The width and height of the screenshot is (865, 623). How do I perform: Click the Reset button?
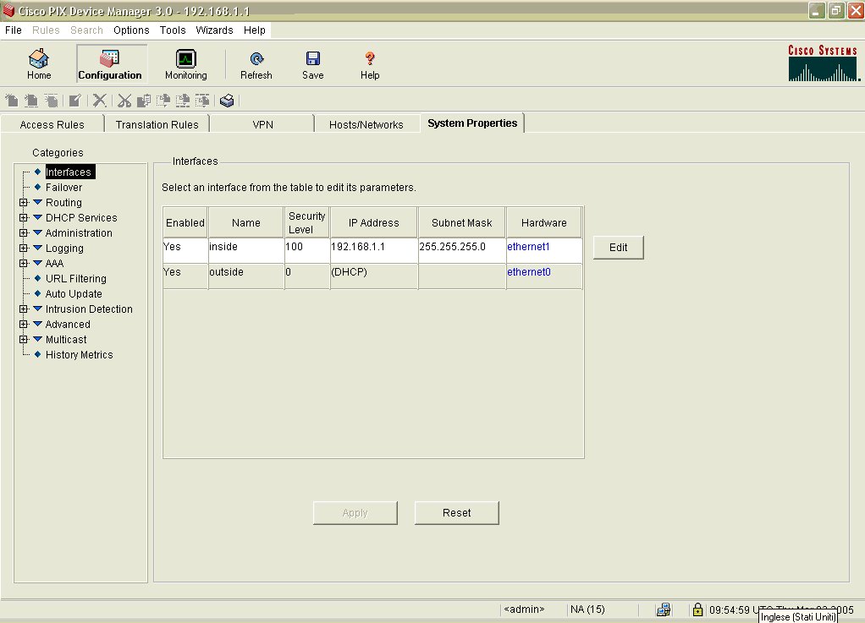(x=456, y=513)
